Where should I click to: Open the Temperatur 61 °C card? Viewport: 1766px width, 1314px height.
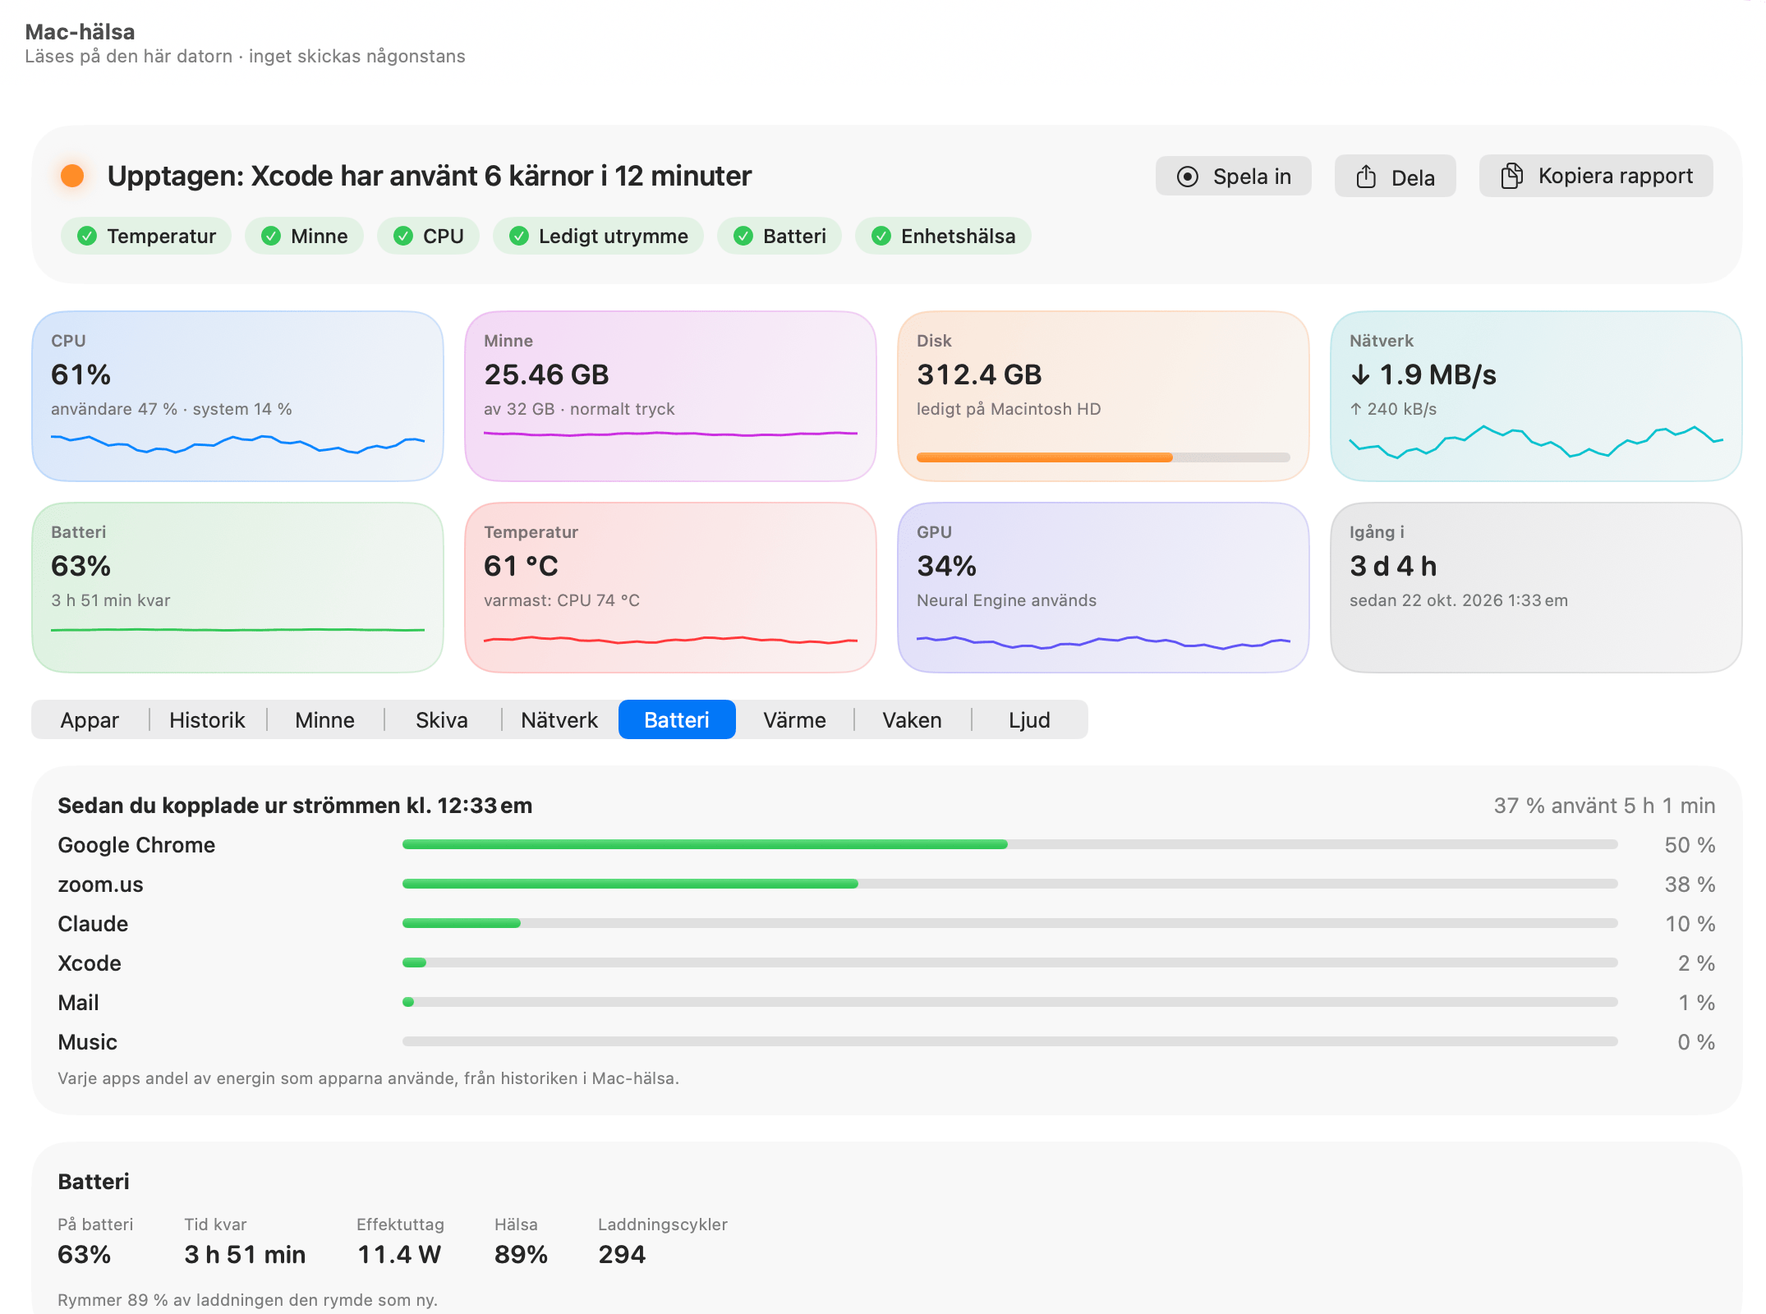670,587
